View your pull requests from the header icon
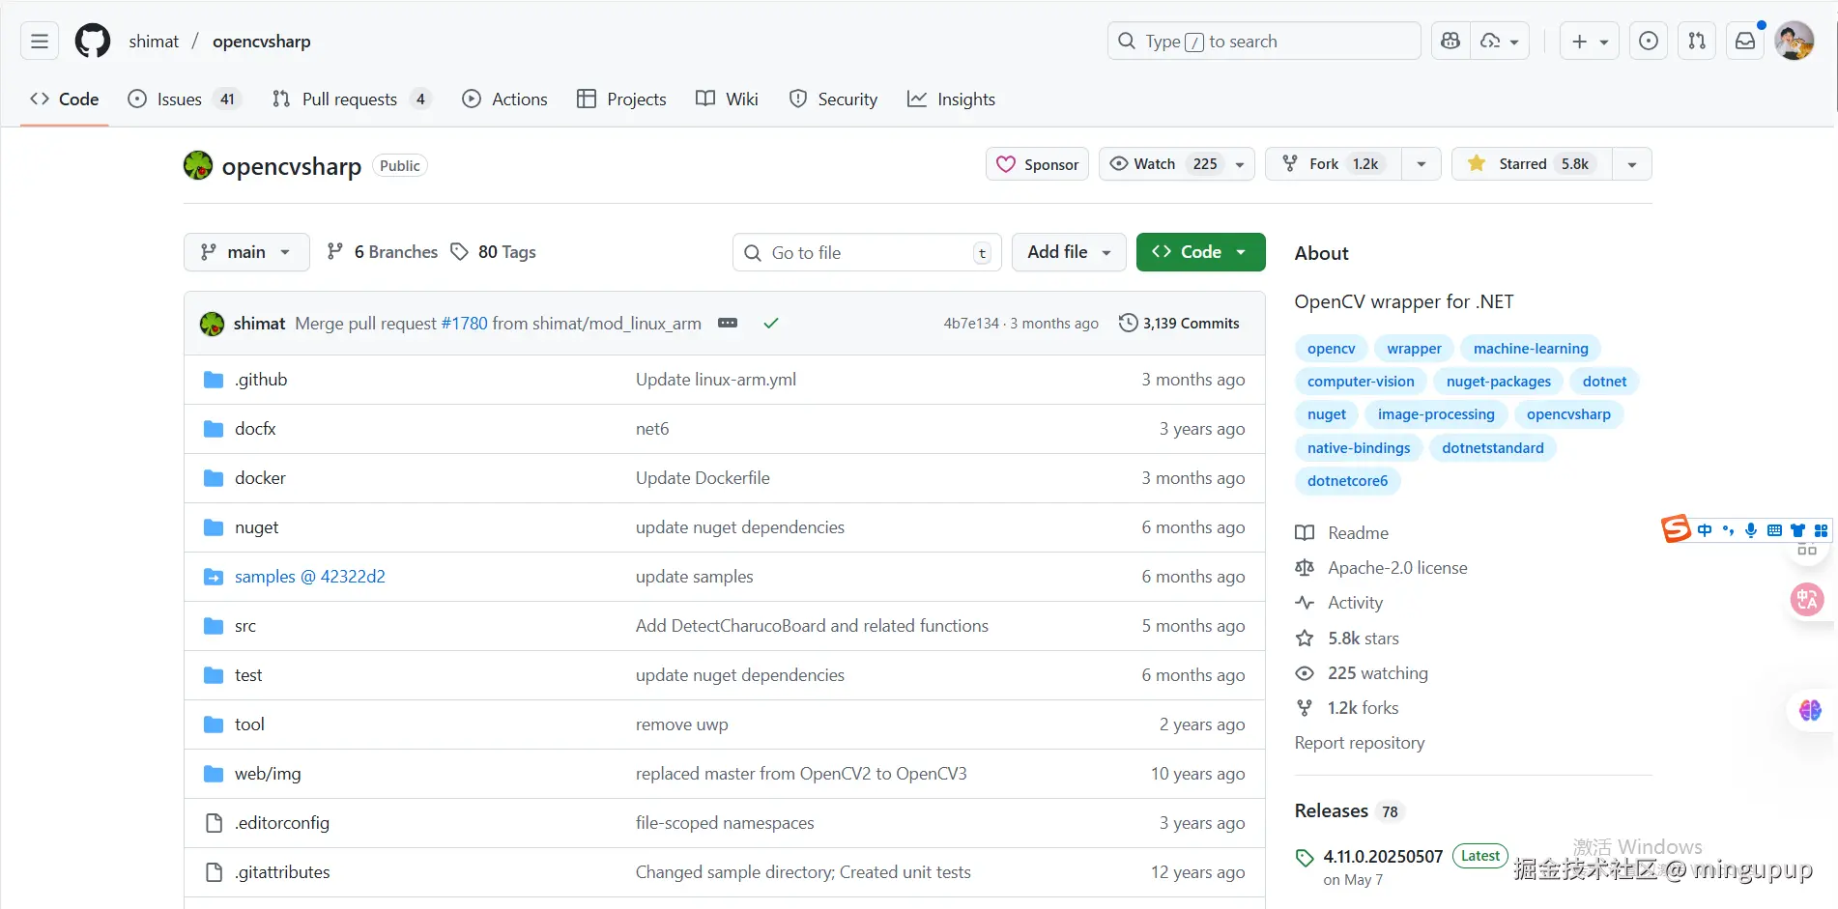Viewport: 1838px width, 909px height. [x=1697, y=41]
